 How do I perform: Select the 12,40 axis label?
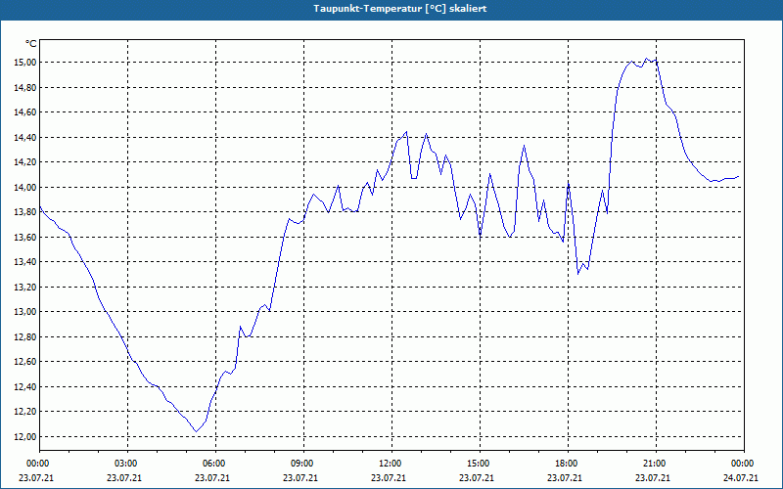(26, 386)
